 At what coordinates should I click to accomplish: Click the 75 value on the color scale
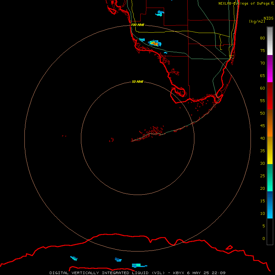(x=262, y=51)
